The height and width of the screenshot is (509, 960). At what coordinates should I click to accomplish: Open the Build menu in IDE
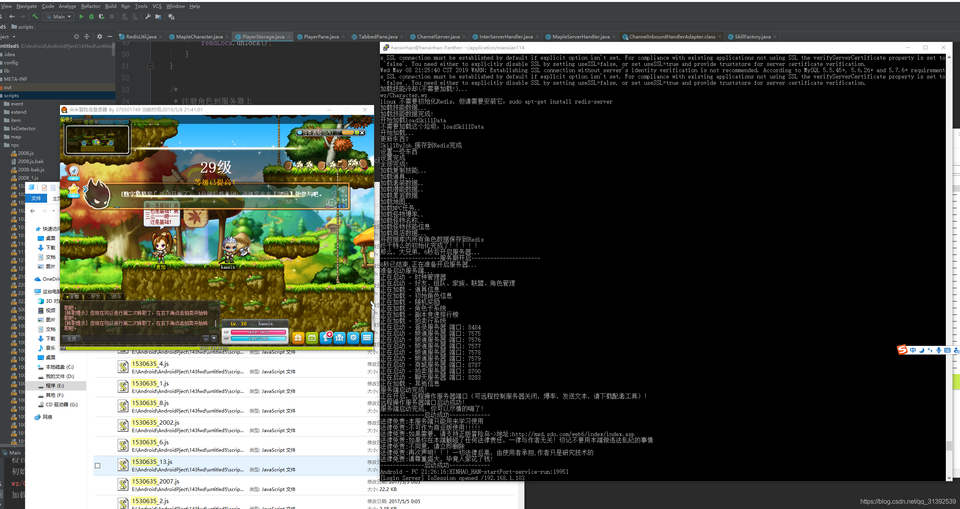111,6
